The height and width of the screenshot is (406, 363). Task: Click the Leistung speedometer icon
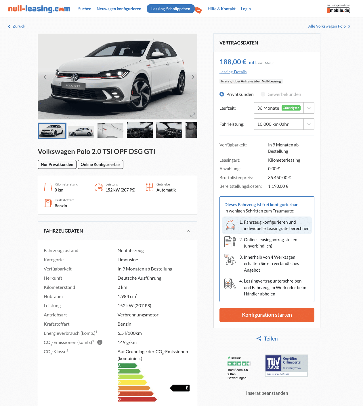coord(99,187)
